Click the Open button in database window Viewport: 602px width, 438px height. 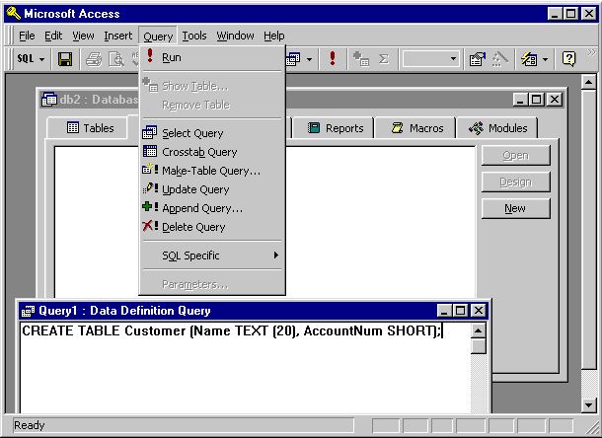[515, 156]
